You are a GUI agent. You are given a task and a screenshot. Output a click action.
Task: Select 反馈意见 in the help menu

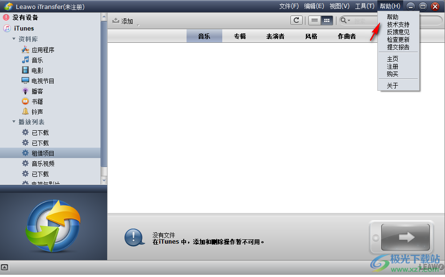398,32
